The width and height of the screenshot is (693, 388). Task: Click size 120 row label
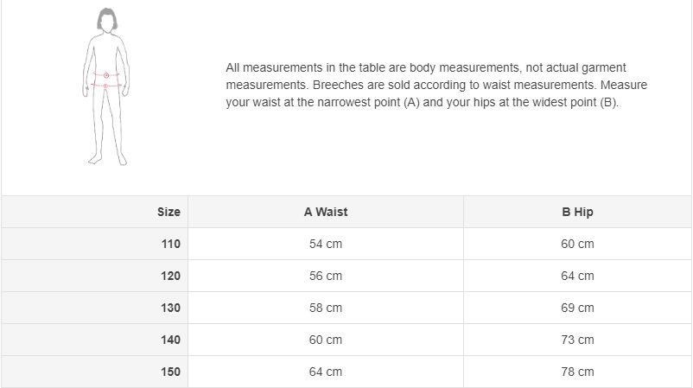(170, 276)
